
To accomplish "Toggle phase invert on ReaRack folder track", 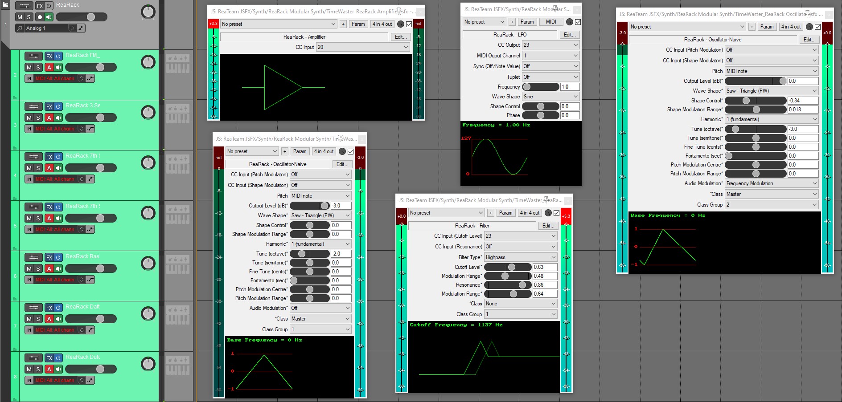I will 20,28.
